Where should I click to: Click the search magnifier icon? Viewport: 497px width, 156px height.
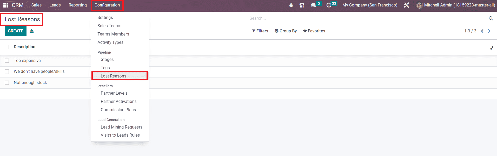[491, 18]
